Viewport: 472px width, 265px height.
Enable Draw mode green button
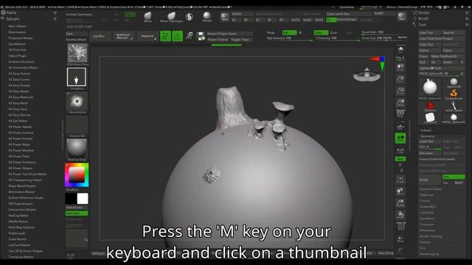click(x=177, y=36)
